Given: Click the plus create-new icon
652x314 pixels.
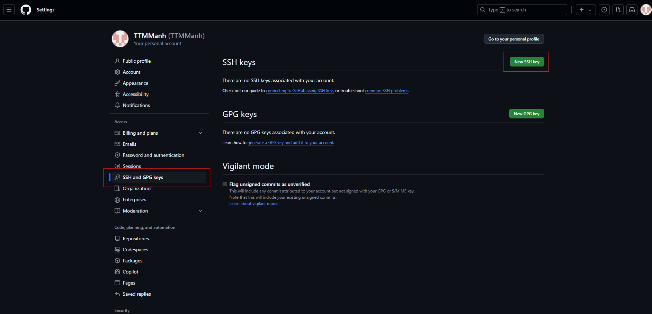Looking at the screenshot, I should click(582, 10).
